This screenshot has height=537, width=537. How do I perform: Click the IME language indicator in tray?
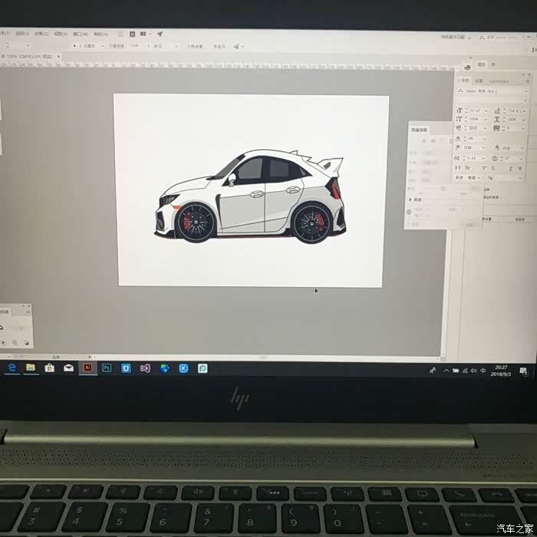(x=483, y=371)
